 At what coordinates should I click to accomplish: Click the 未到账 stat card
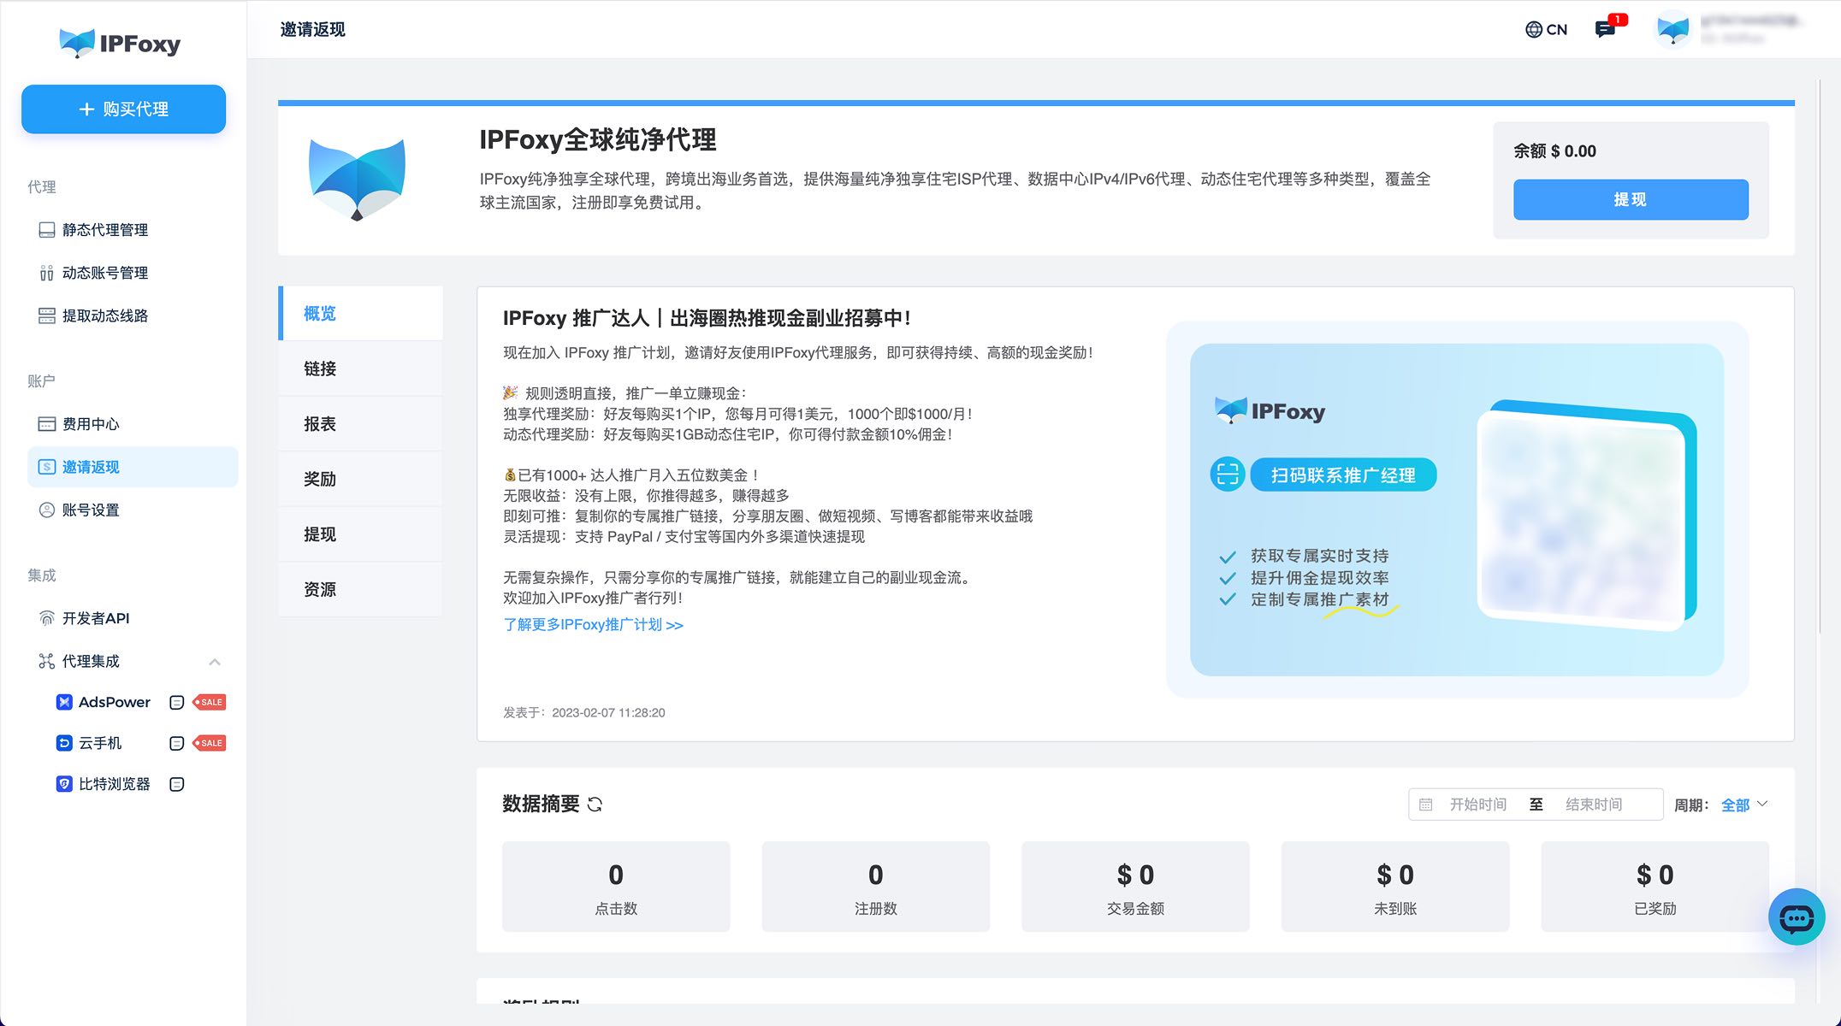tap(1395, 887)
